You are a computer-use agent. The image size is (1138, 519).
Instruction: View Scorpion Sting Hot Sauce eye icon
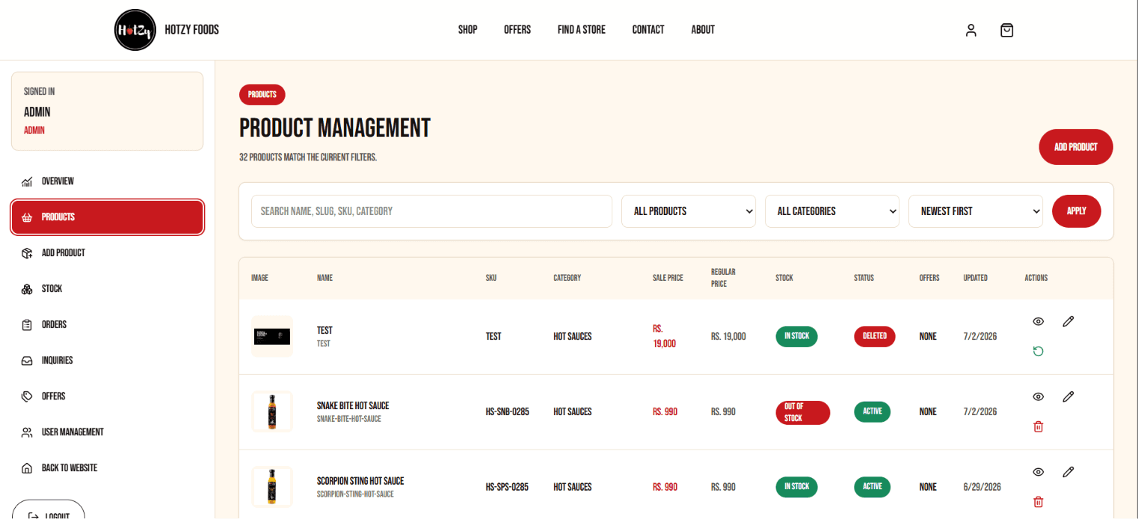(1038, 472)
